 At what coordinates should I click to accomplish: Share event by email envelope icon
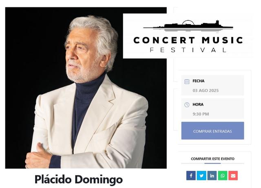click(x=233, y=175)
